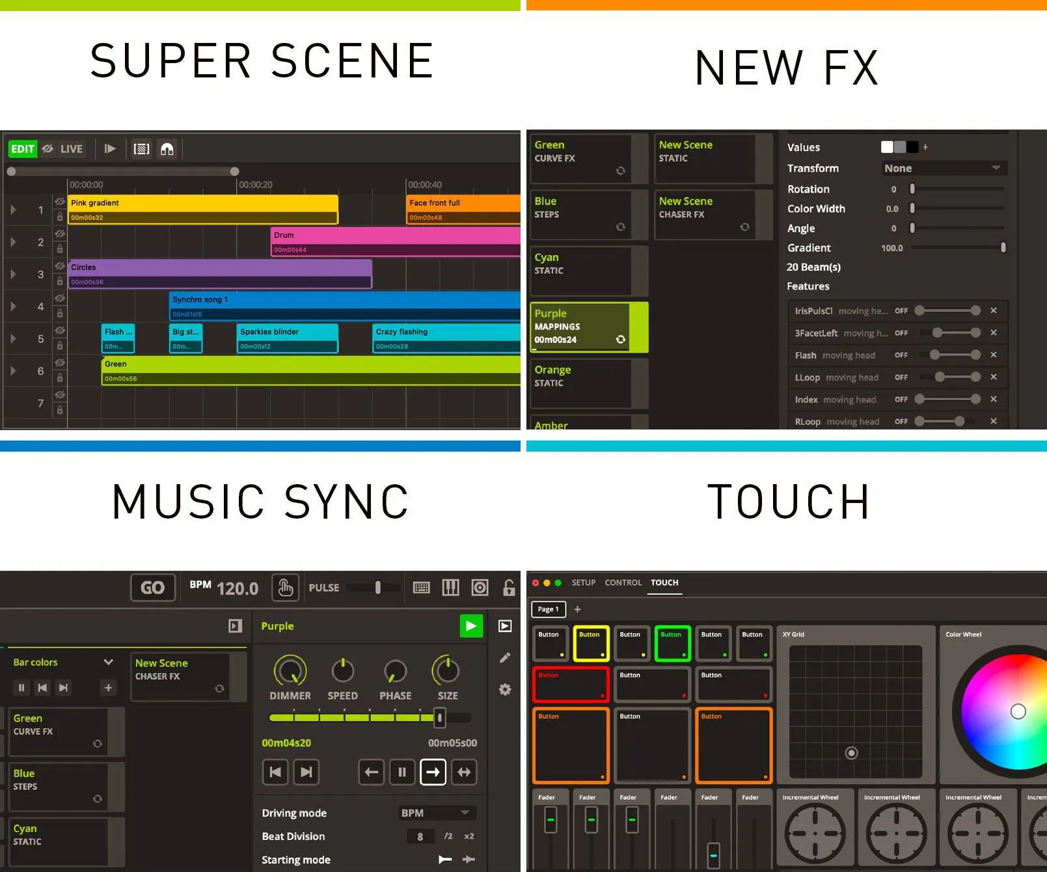Click loop icon on New Scene CHASER FX in New FX
Screen dimensions: 1047x872
745,227
